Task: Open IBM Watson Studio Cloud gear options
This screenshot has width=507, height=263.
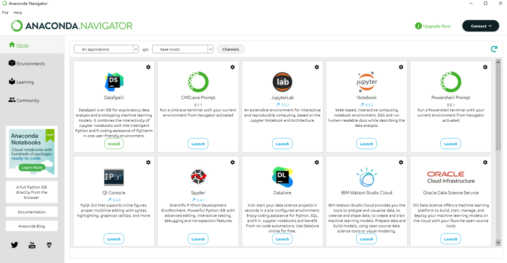Action: [x=401, y=162]
